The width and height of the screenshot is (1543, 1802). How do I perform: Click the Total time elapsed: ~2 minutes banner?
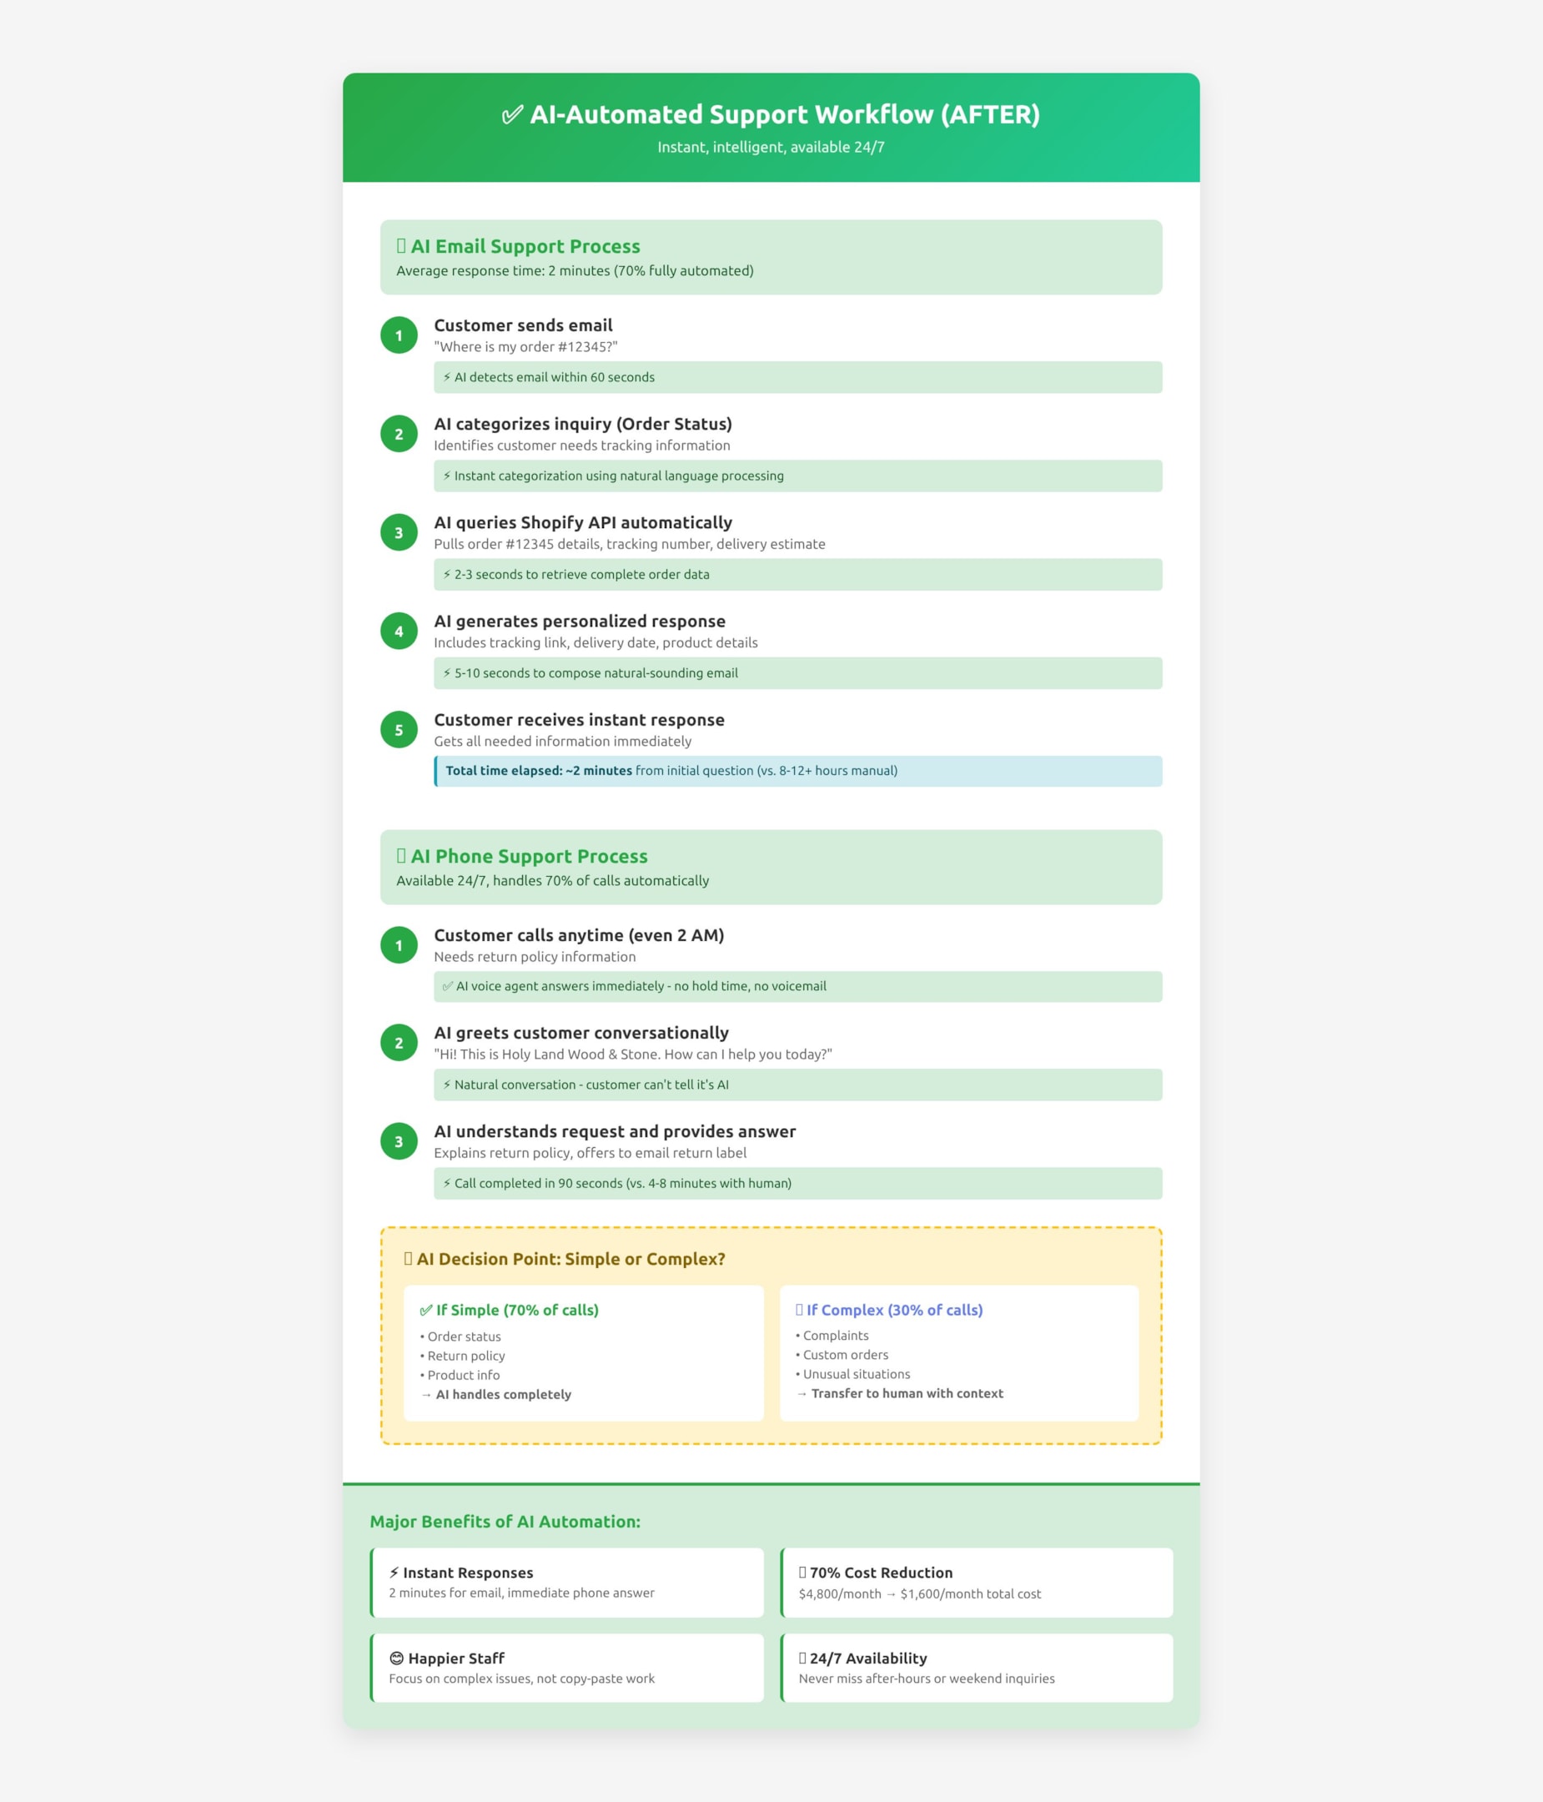coord(798,772)
